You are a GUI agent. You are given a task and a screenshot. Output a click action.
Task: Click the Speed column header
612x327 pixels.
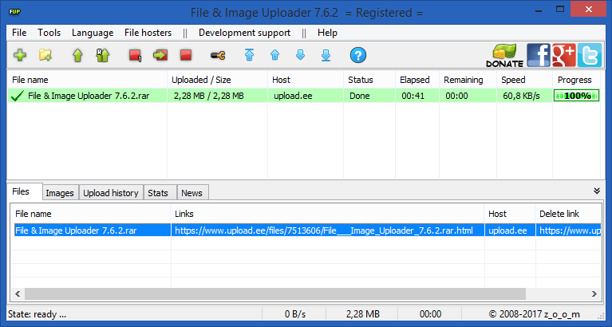point(524,80)
